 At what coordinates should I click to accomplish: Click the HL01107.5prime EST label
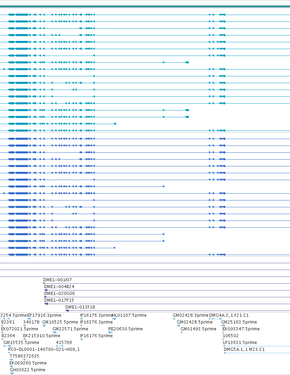(x=129, y=315)
